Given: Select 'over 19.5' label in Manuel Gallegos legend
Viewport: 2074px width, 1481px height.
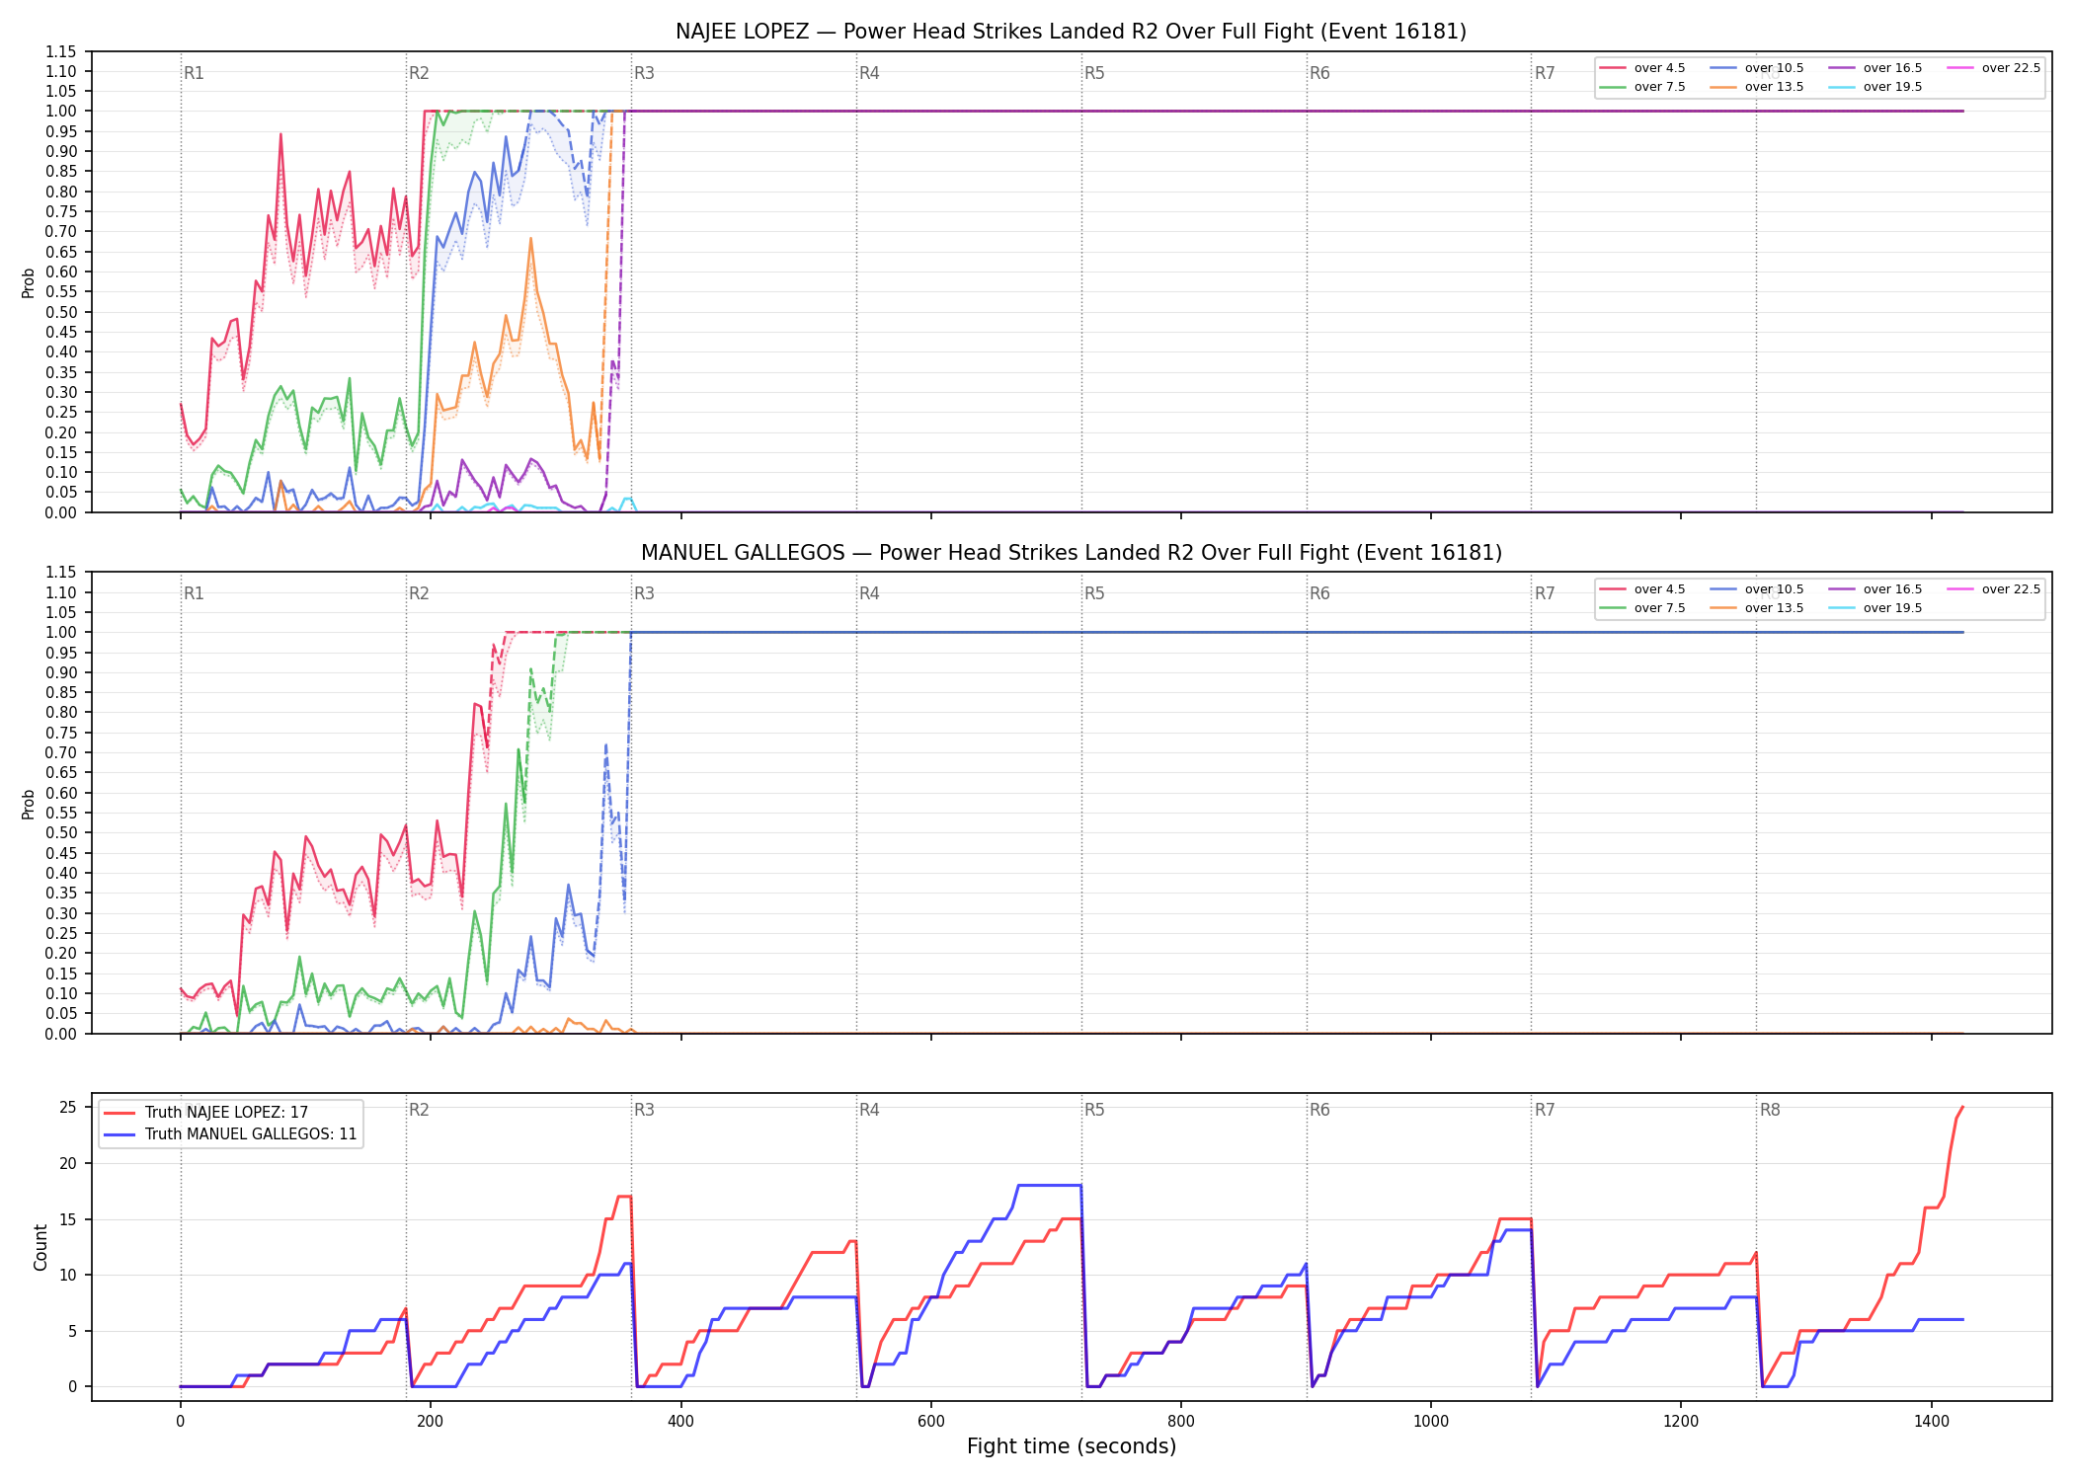Looking at the screenshot, I should (1892, 608).
